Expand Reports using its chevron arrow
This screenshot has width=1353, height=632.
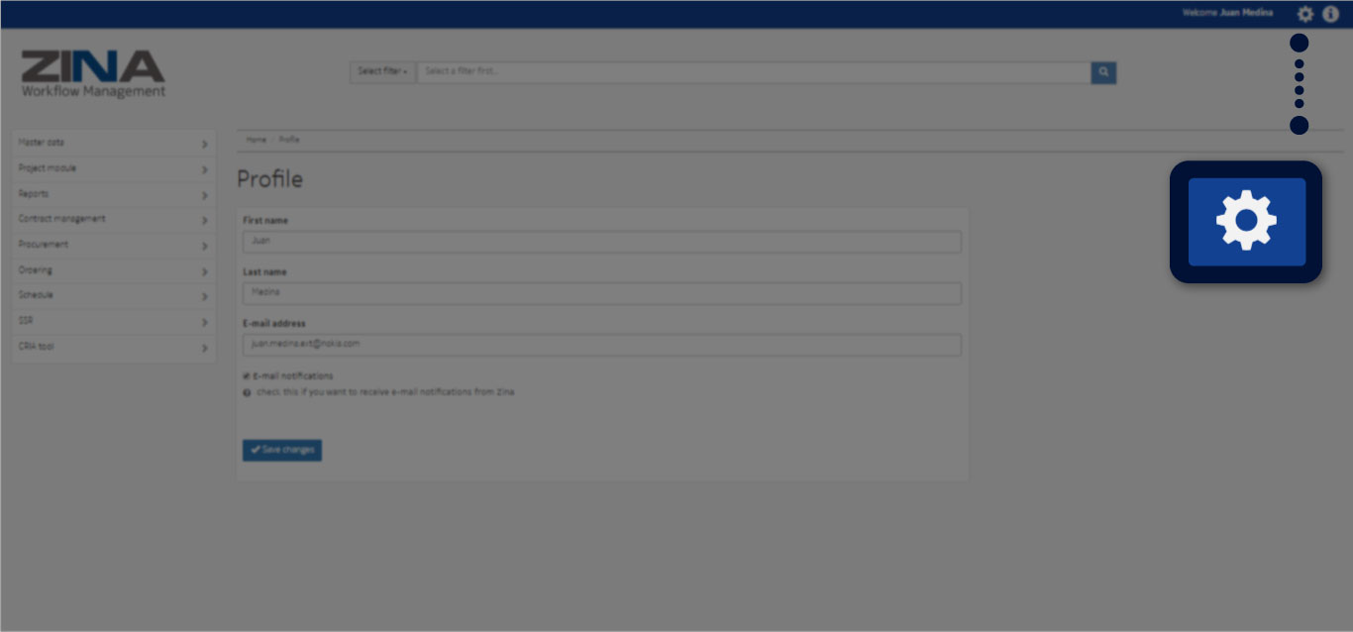pos(204,195)
